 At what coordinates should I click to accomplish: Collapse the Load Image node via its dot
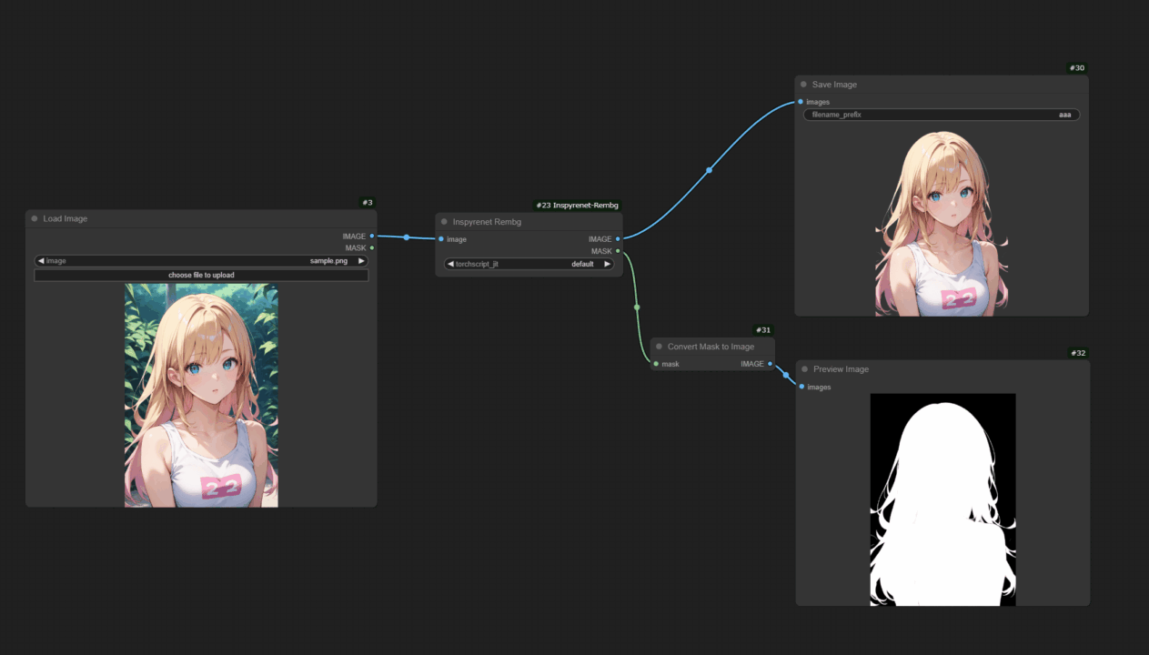(35, 218)
